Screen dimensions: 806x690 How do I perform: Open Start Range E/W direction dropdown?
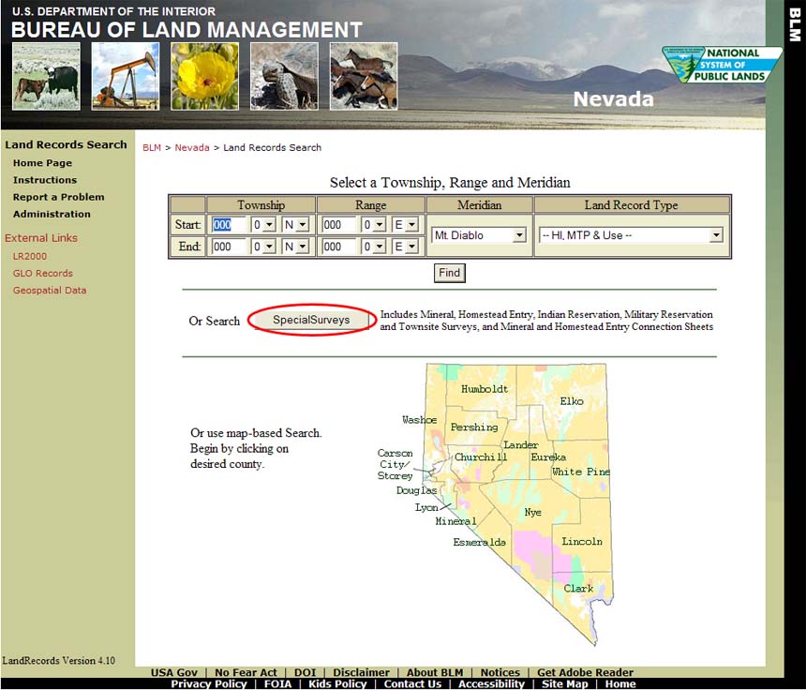point(405,225)
